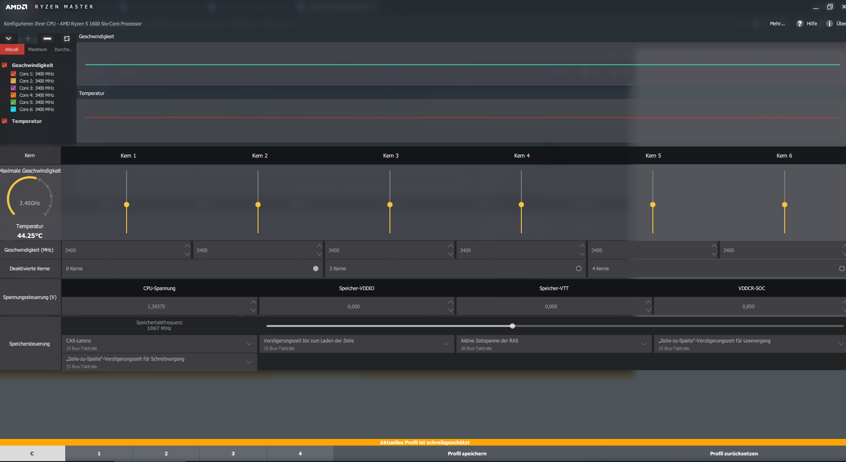Lower Speicher-VDDIO voltage with the down arrow
The height and width of the screenshot is (462, 846).
(451, 310)
